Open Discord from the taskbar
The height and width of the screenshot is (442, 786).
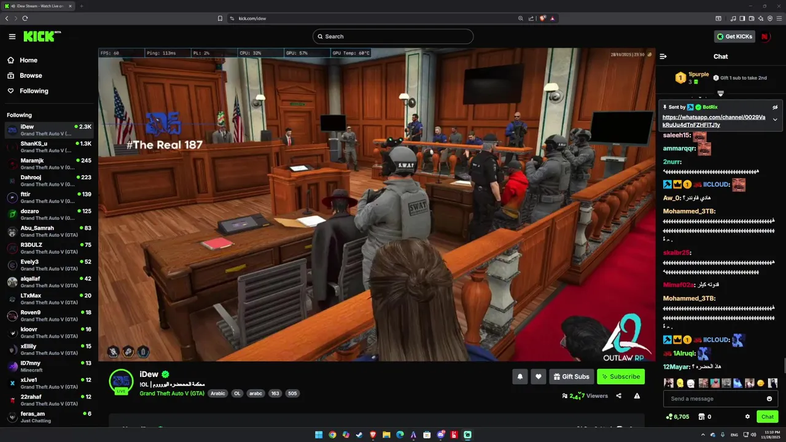440,435
